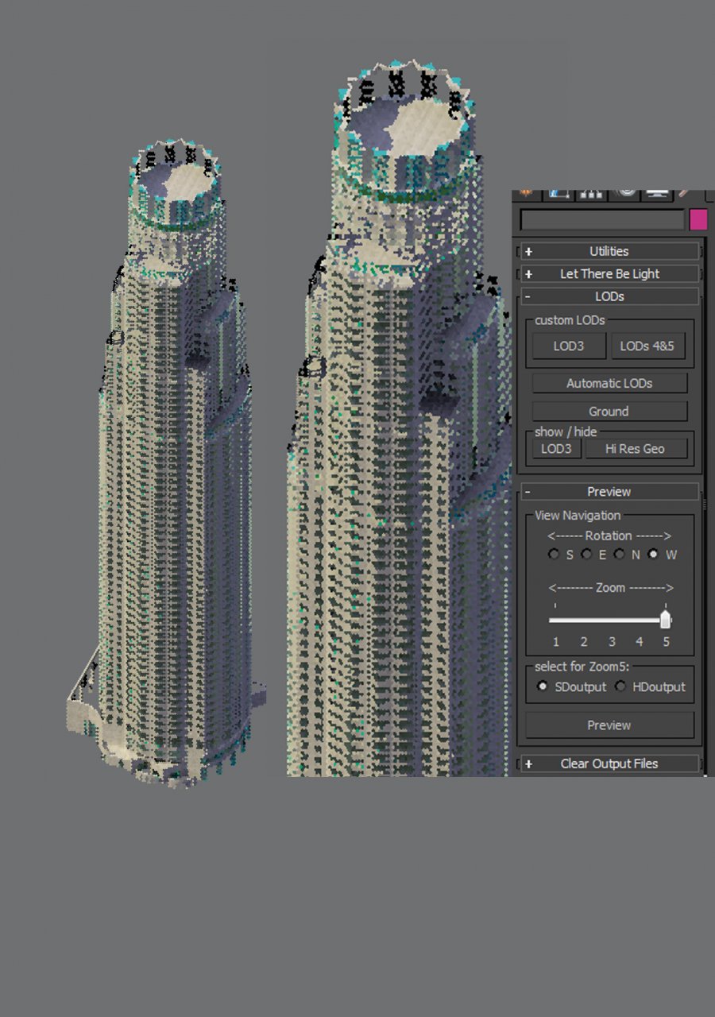Open the Create panel tab icon

point(526,193)
